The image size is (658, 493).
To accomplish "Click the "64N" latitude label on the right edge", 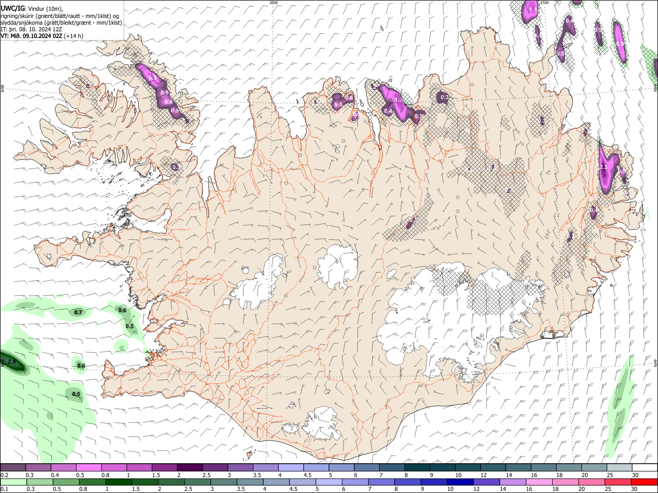I will click(x=655, y=363).
